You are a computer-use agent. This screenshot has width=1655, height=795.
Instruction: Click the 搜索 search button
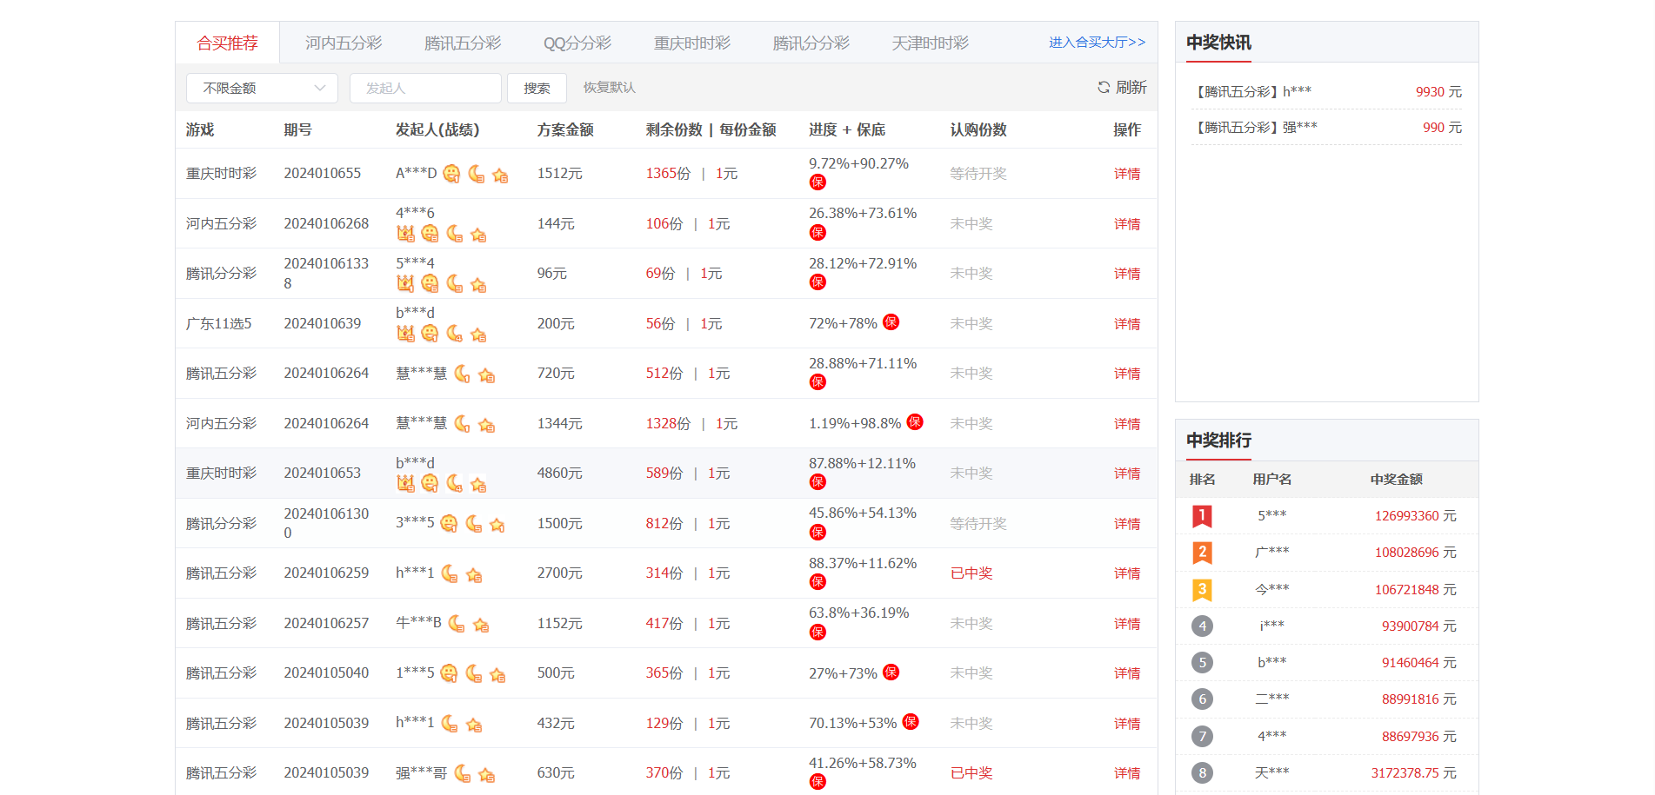pyautogui.click(x=537, y=88)
